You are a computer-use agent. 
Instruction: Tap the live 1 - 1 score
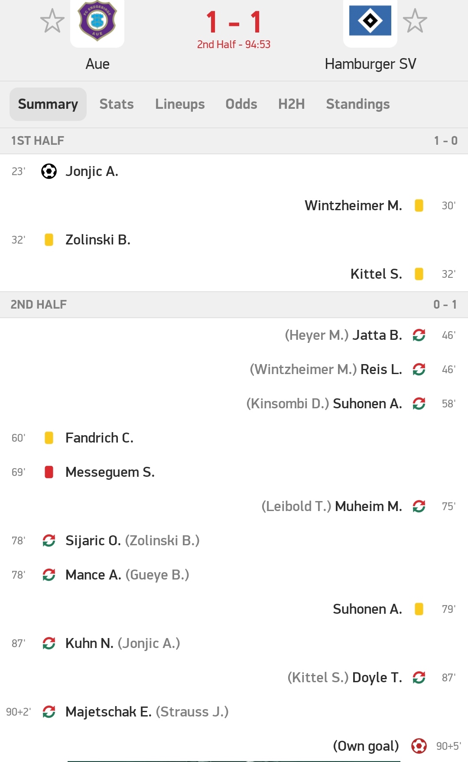point(234,22)
